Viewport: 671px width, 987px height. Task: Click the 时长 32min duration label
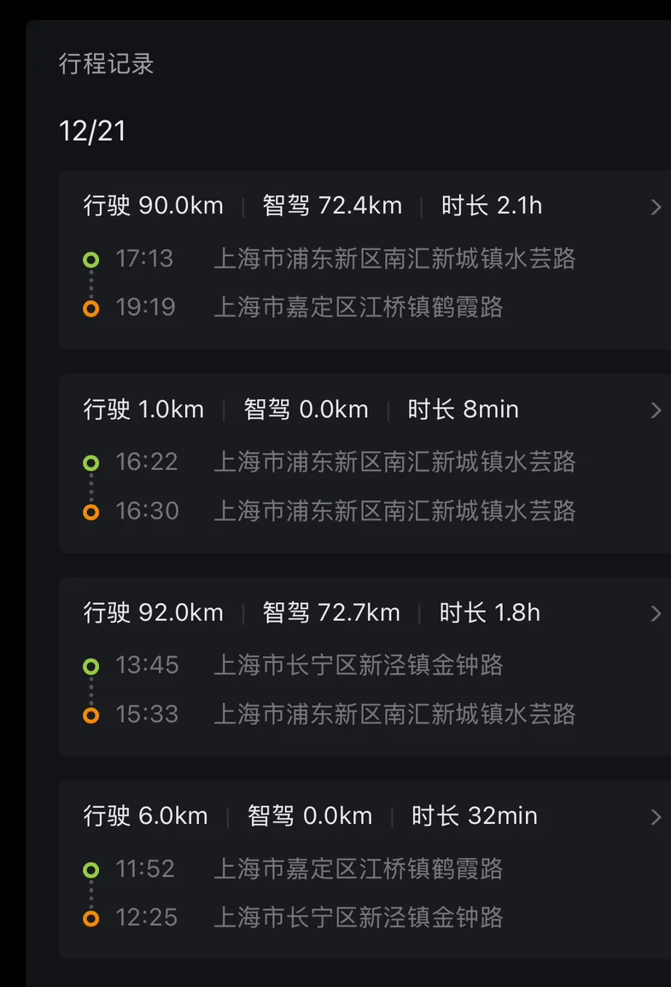tap(474, 816)
